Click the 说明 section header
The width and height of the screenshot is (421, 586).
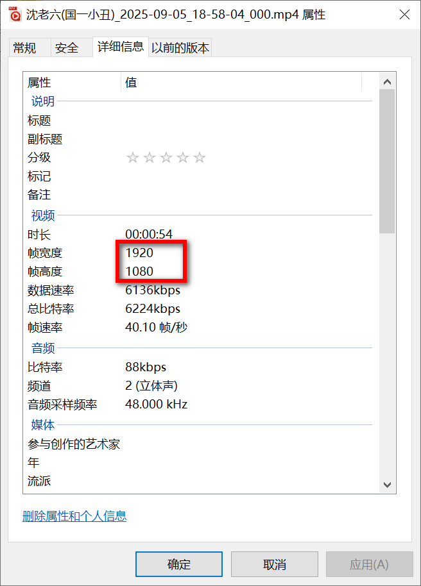tap(43, 101)
